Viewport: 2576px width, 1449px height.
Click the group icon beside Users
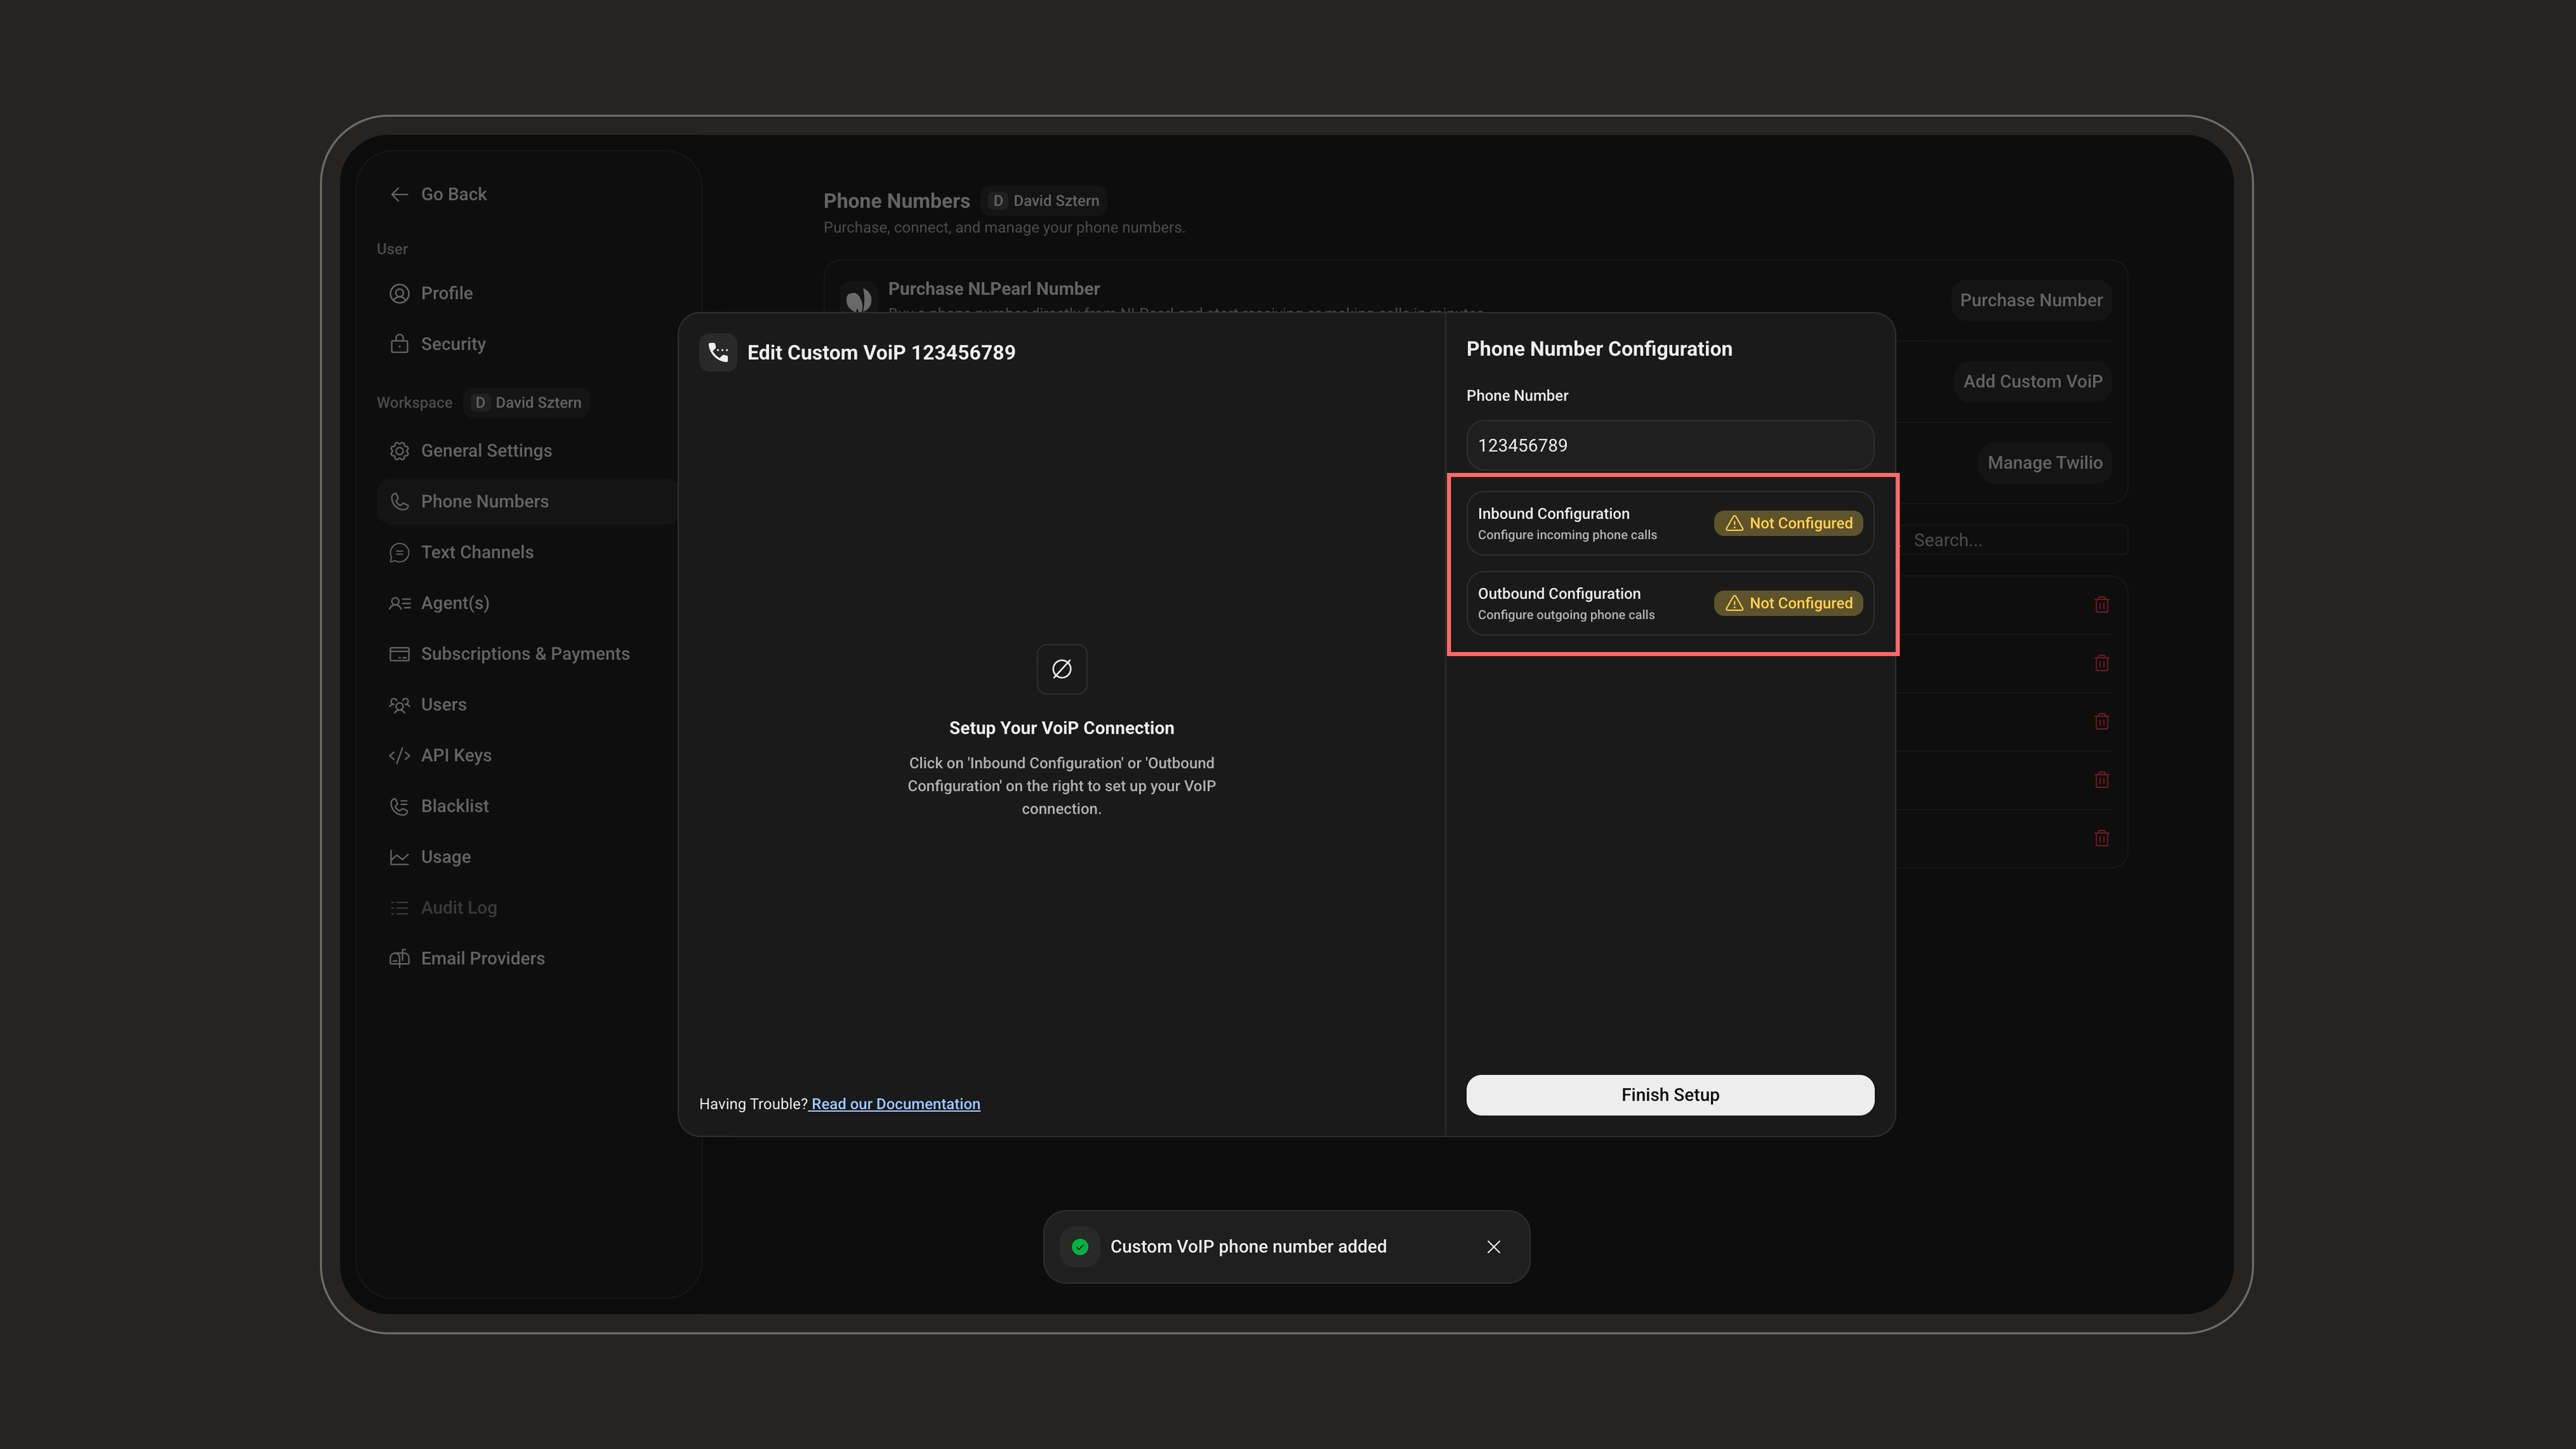pyautogui.click(x=399, y=705)
